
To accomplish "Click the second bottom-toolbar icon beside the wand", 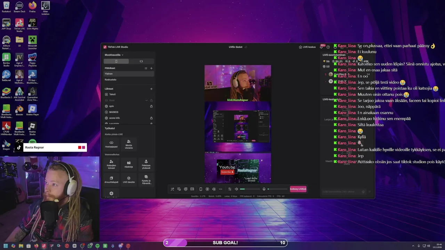I will pos(179,189).
